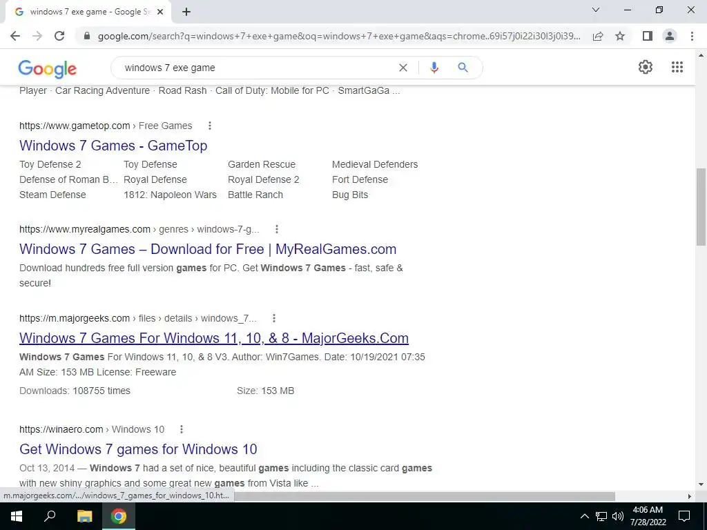The width and height of the screenshot is (707, 530).
Task: Open Windows 7 Games MajorGeeks.Com result
Action: (214, 338)
